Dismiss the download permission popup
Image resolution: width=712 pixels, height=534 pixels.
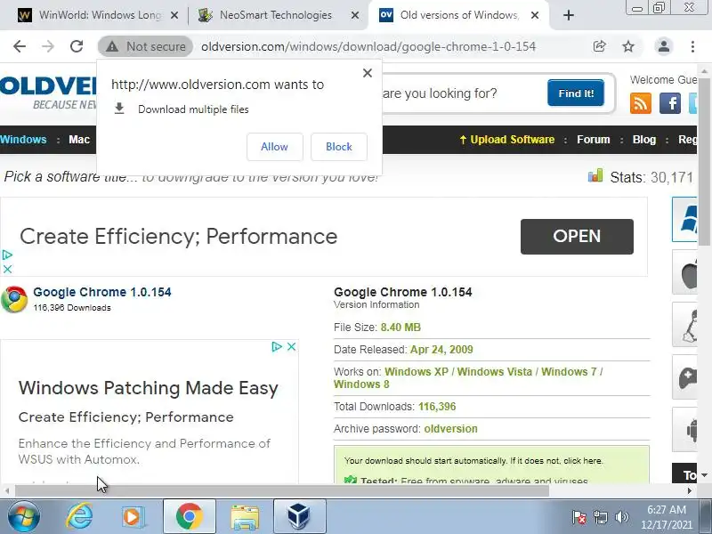368,73
